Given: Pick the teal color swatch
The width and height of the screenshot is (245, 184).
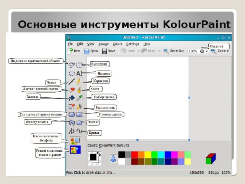Looking at the screenshot, I should [161, 161].
